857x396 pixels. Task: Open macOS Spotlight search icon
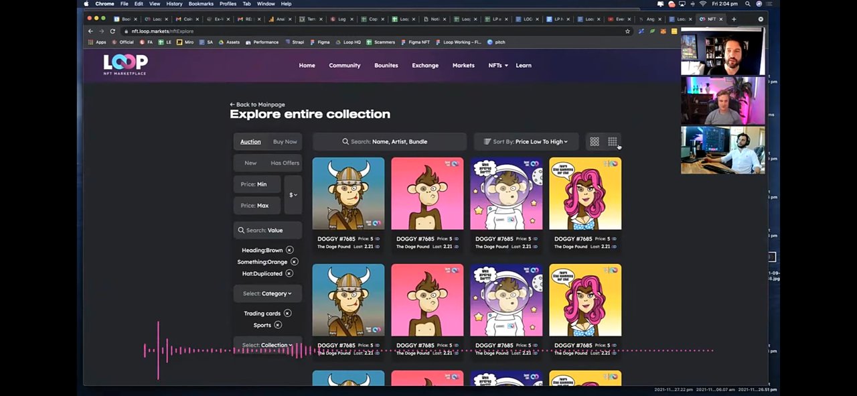747,3
